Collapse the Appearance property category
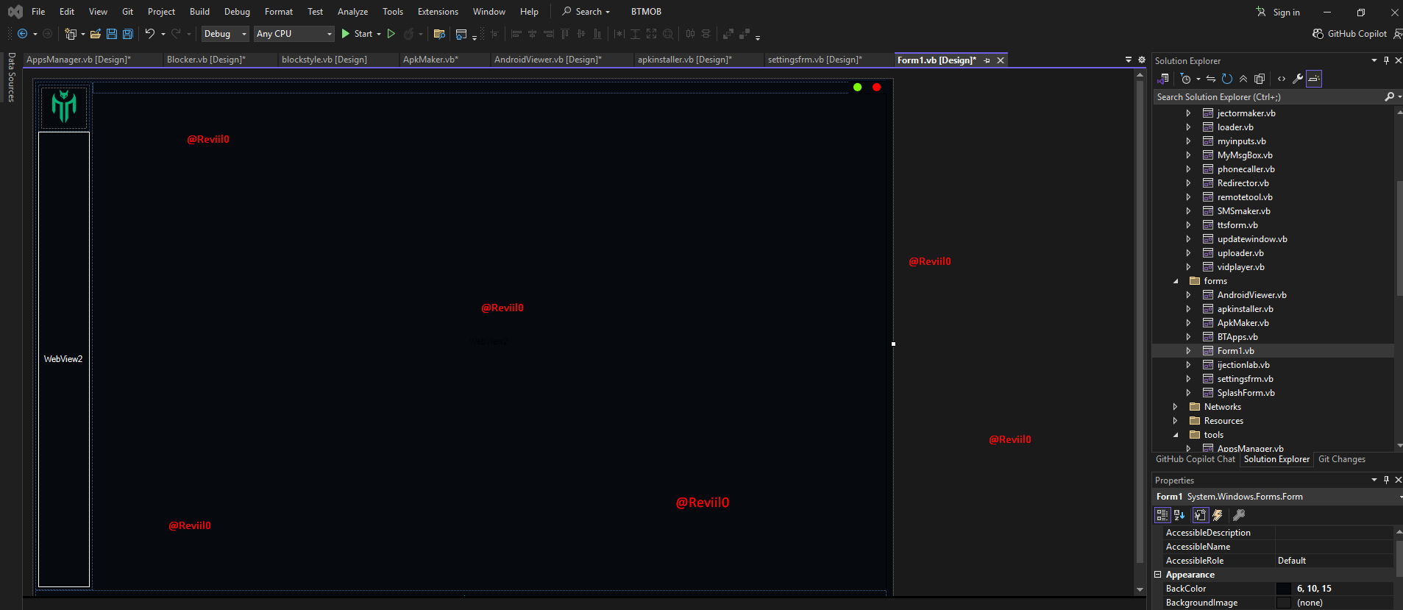This screenshot has height=610, width=1403. pyautogui.click(x=1158, y=575)
